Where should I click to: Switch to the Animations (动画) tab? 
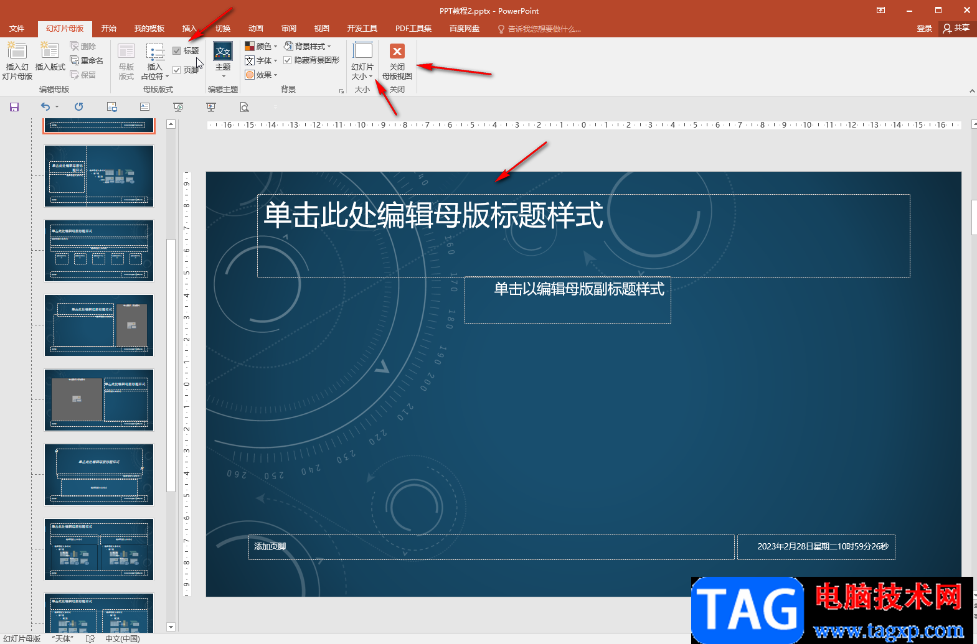[x=256, y=29]
